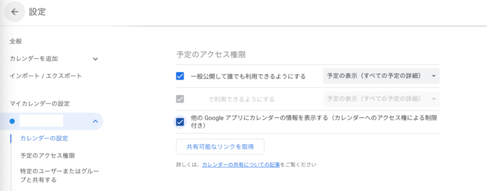Open 全般 settings

point(16,41)
